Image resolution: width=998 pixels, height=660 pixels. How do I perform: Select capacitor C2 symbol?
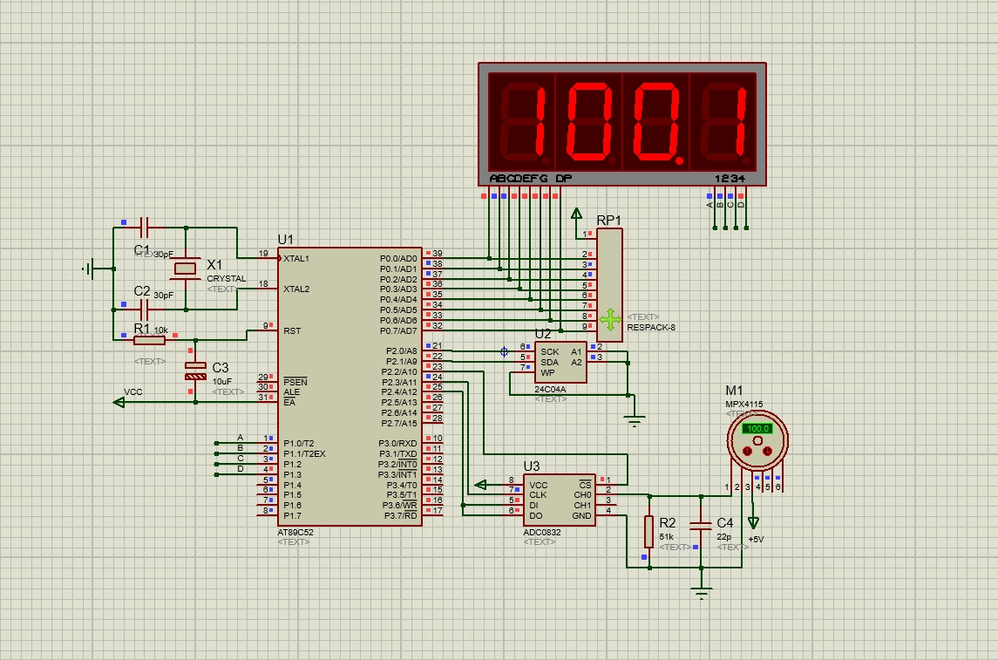144,310
